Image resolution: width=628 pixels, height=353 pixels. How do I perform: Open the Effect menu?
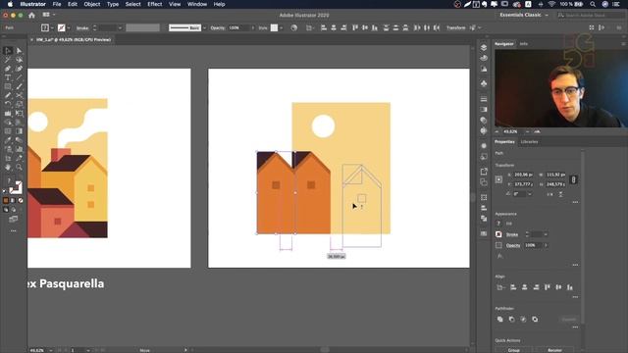tap(155, 4)
